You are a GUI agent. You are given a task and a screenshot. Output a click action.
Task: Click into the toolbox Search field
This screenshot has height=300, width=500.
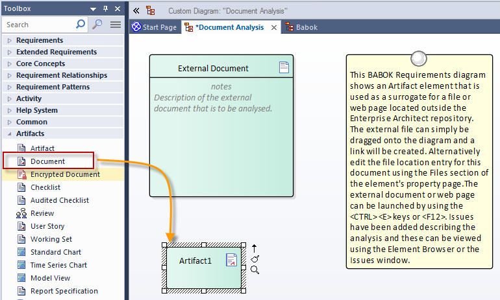coord(39,25)
